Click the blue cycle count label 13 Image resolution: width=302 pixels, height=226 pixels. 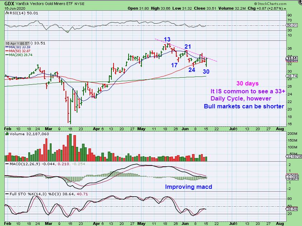click(167, 39)
